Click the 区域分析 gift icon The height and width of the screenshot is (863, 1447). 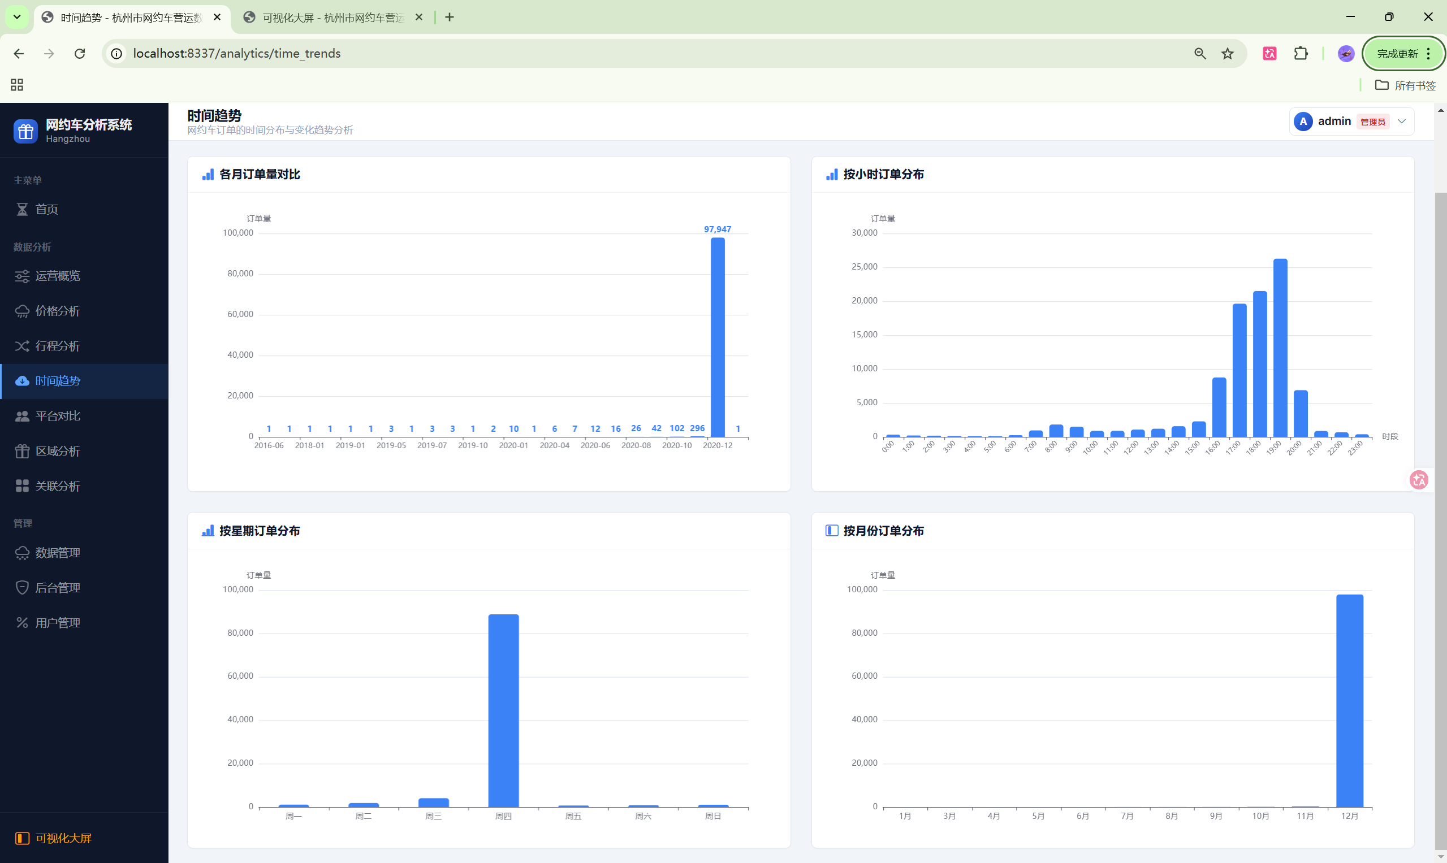point(22,451)
